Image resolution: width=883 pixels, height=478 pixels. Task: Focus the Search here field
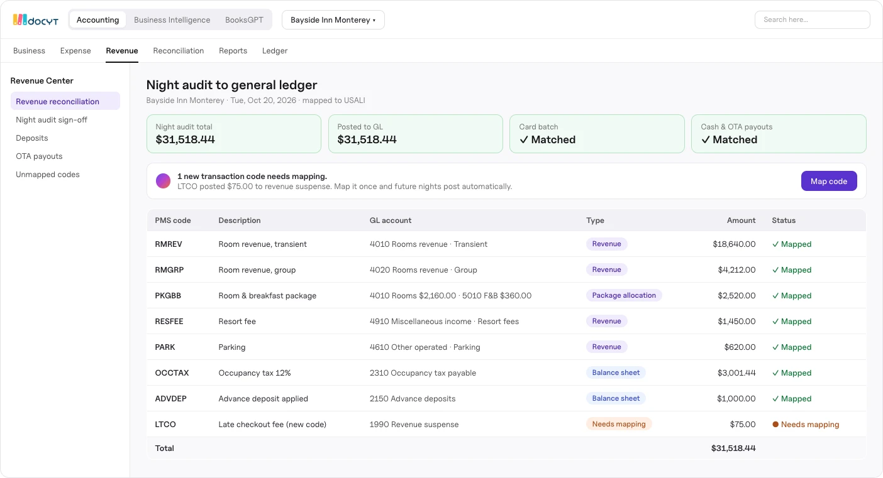812,19
